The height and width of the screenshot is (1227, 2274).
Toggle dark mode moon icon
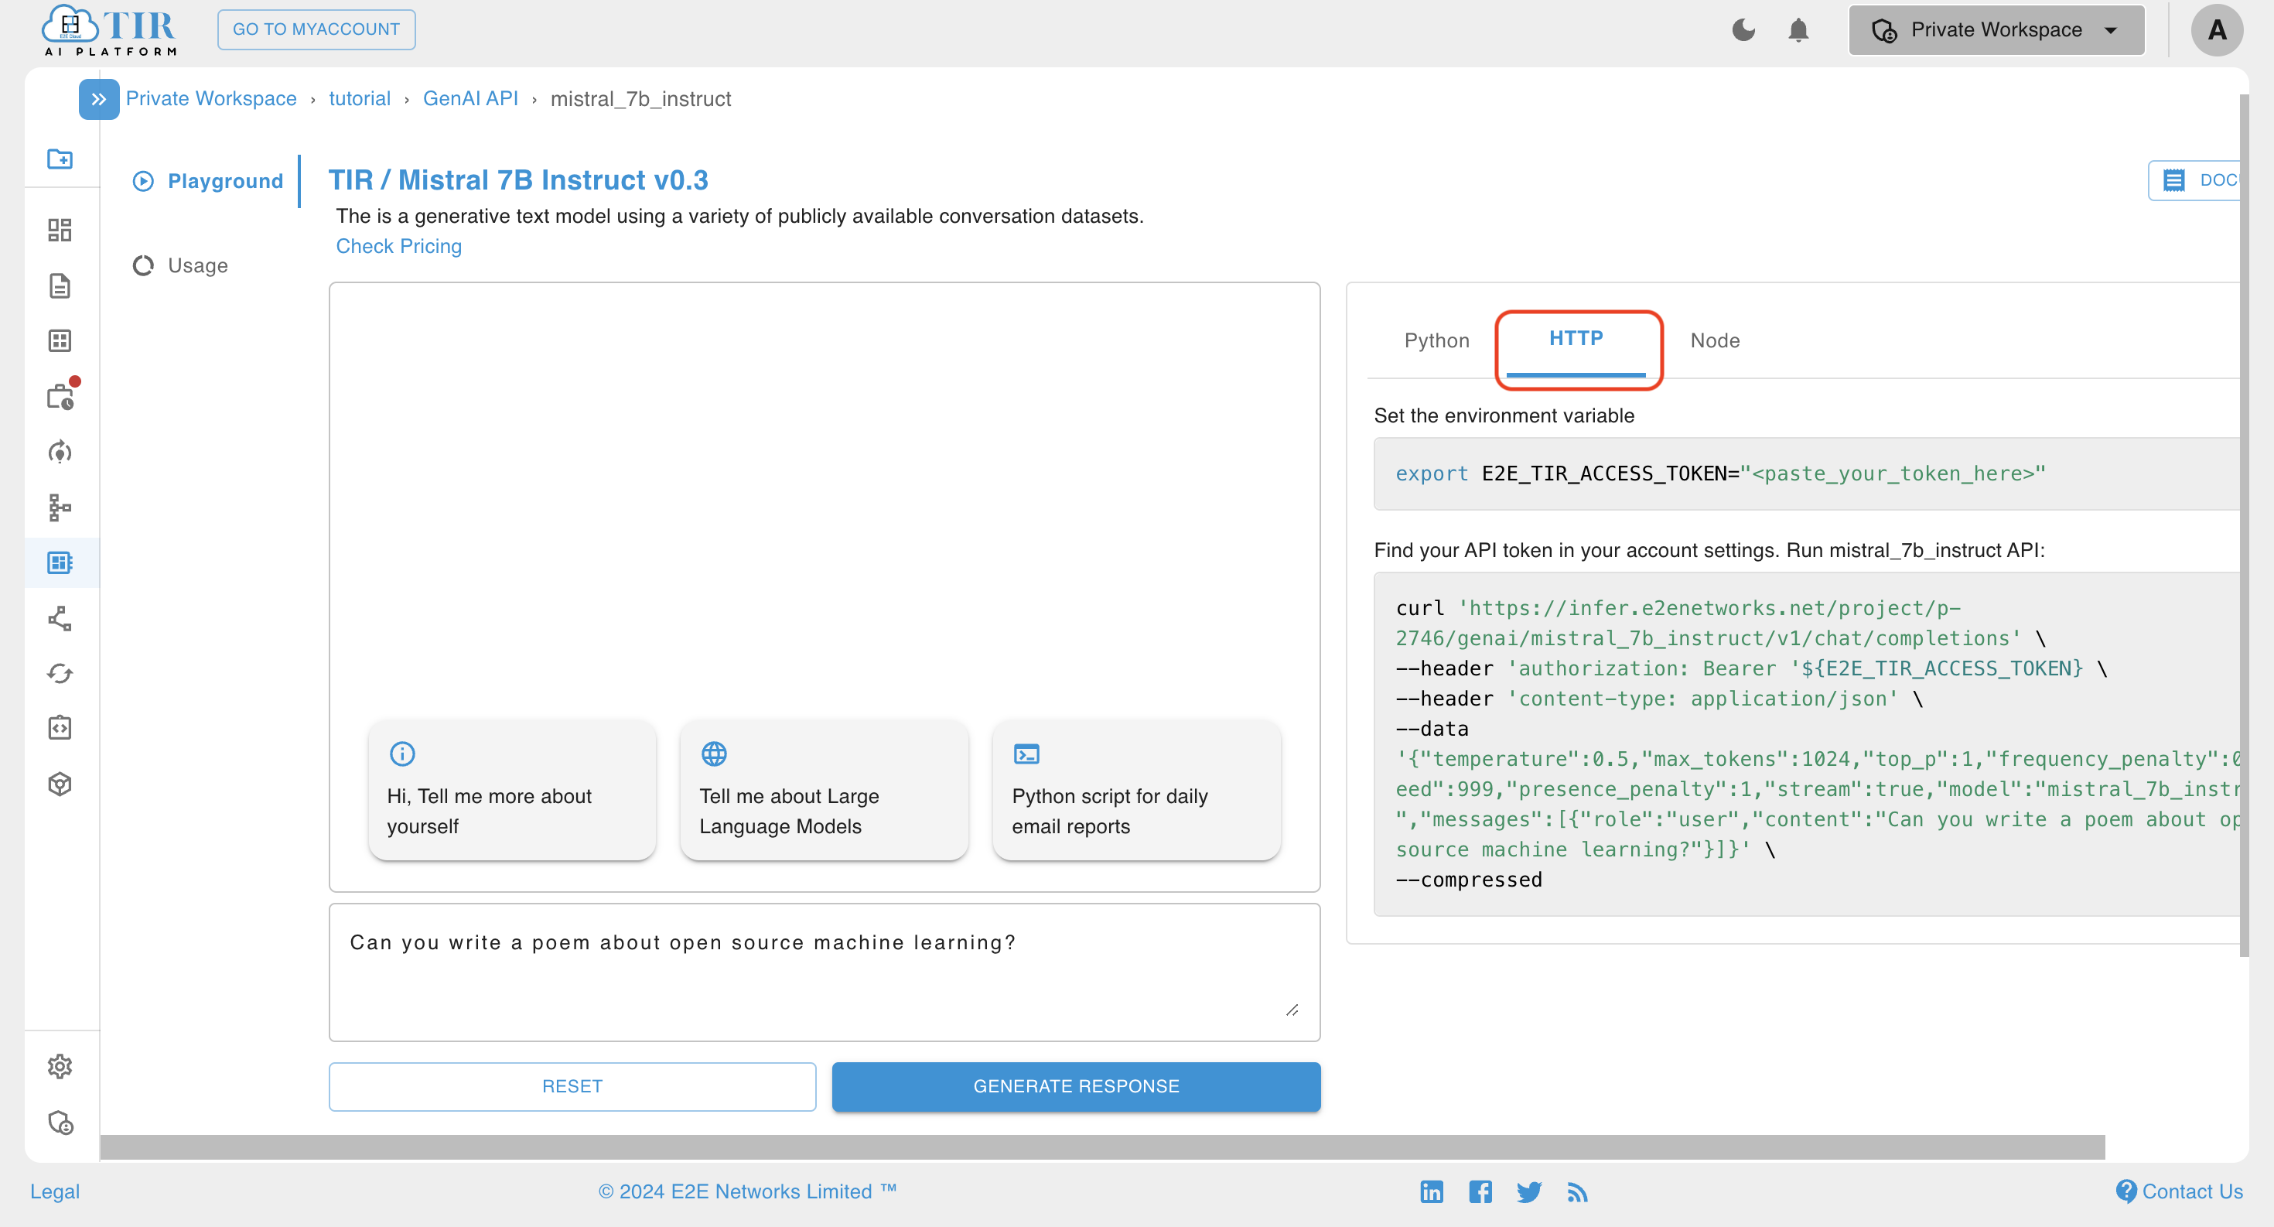[x=1743, y=27]
